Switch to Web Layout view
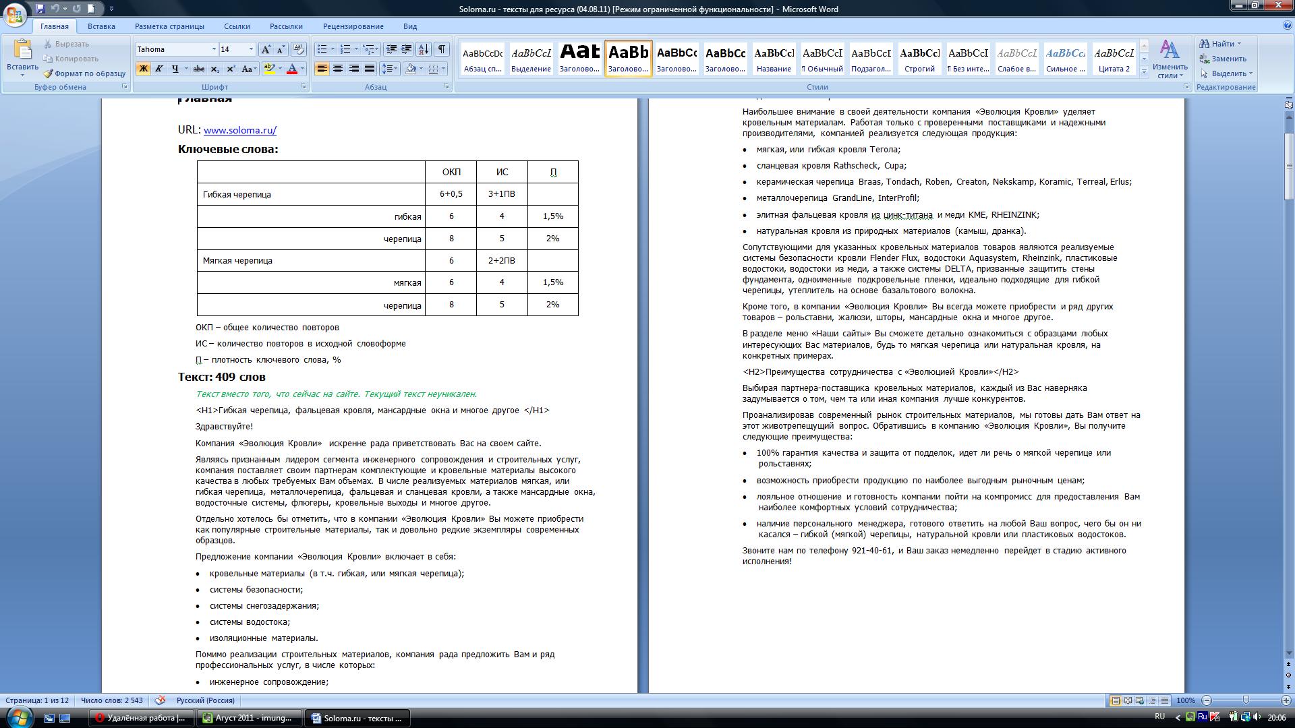1295x728 pixels. (1139, 700)
